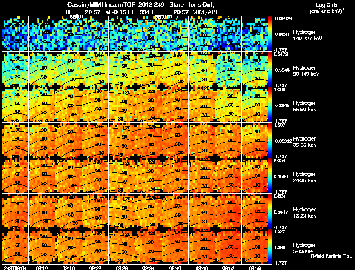355x270 pixels.
Task: Click the colorbar beside Hydrogen 35-55 keV row
Action: coord(270,141)
